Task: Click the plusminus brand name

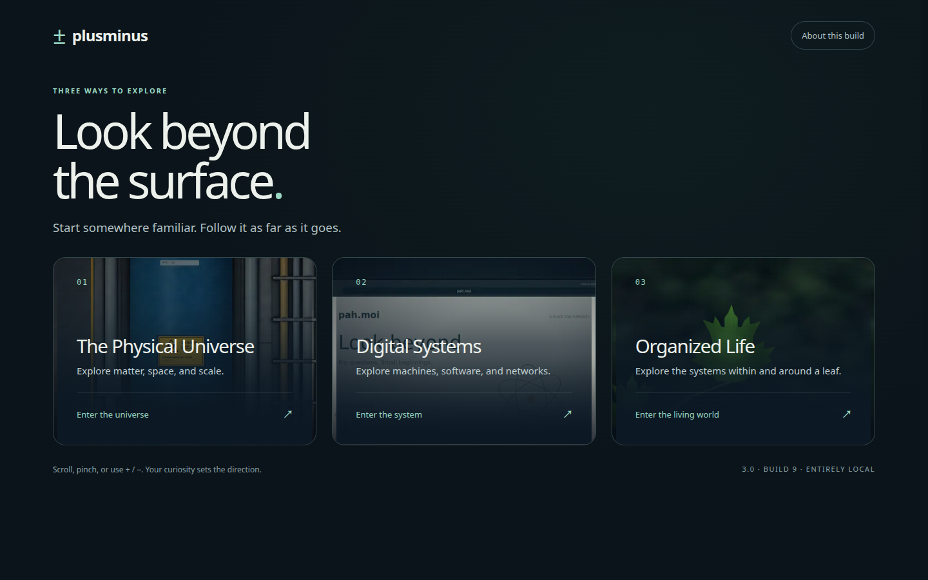Action: pos(110,36)
